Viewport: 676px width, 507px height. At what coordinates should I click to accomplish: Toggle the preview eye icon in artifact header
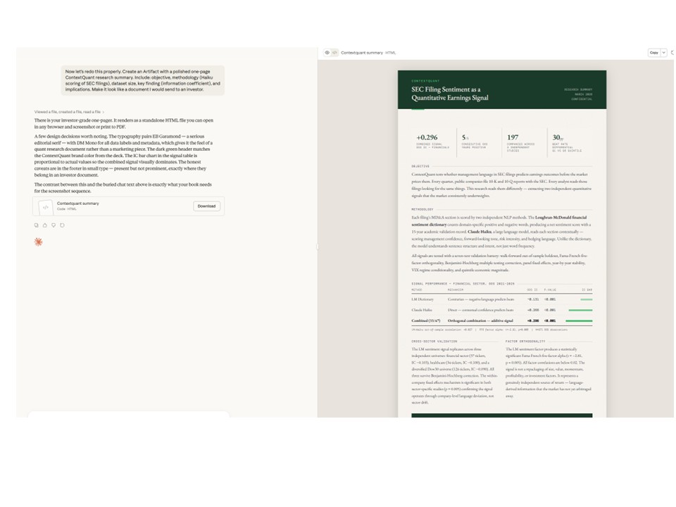pos(328,53)
